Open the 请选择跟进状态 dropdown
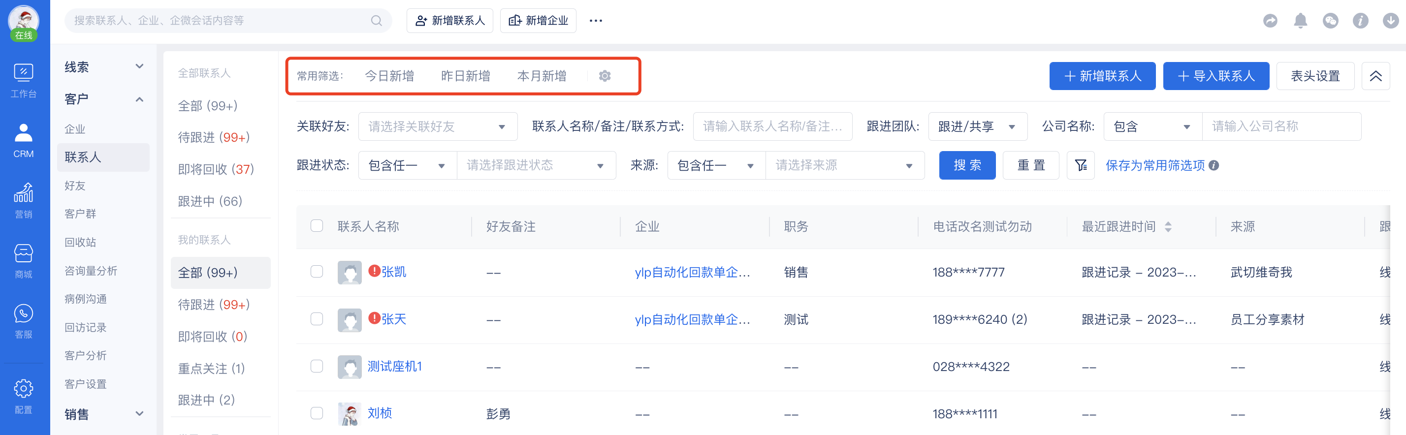The image size is (1406, 435). point(536,165)
